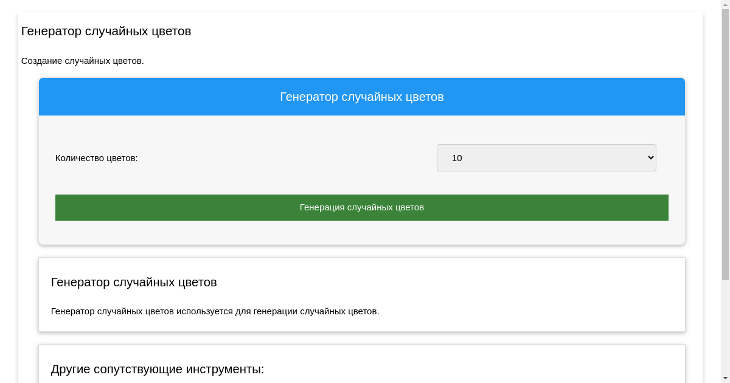
Task: Click the blue banner title Генератор случайных цветов
Action: click(x=361, y=97)
